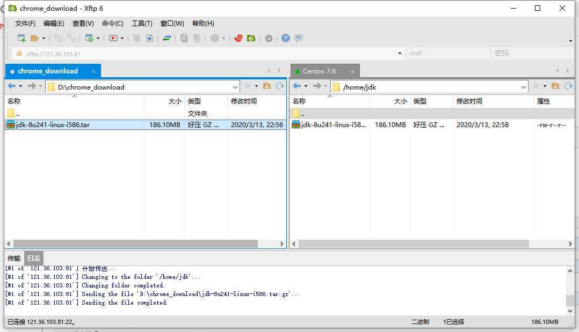Sort remote pane by 类型 column
Viewport: 579px width, 332px height.
(431, 101)
